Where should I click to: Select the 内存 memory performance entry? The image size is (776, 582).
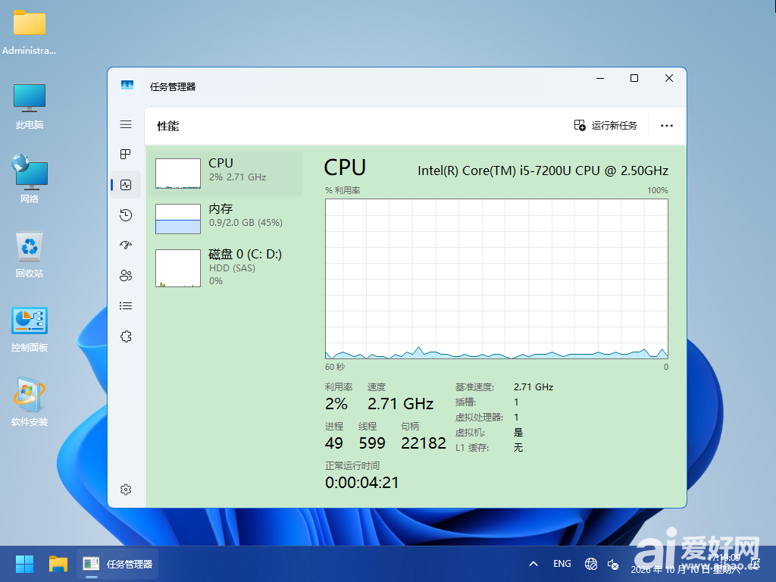(x=225, y=219)
